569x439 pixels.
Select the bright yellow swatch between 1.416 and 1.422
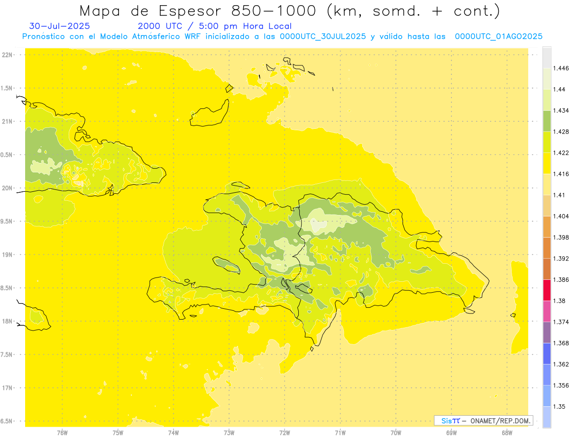(547, 163)
